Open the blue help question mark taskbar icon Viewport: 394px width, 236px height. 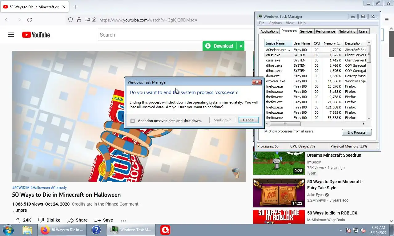(96, 230)
